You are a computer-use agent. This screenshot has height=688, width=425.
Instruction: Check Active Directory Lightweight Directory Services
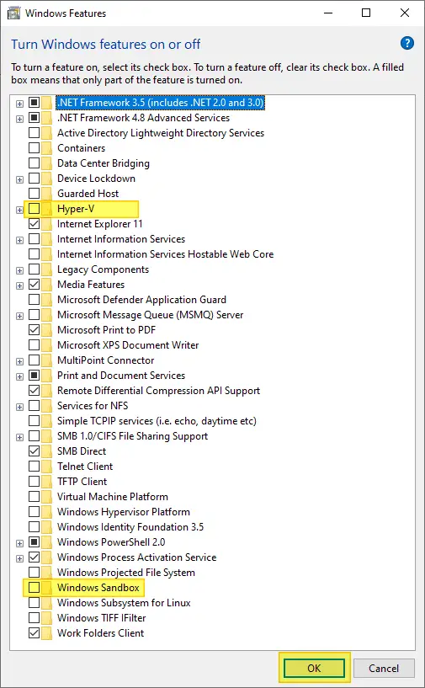34,132
